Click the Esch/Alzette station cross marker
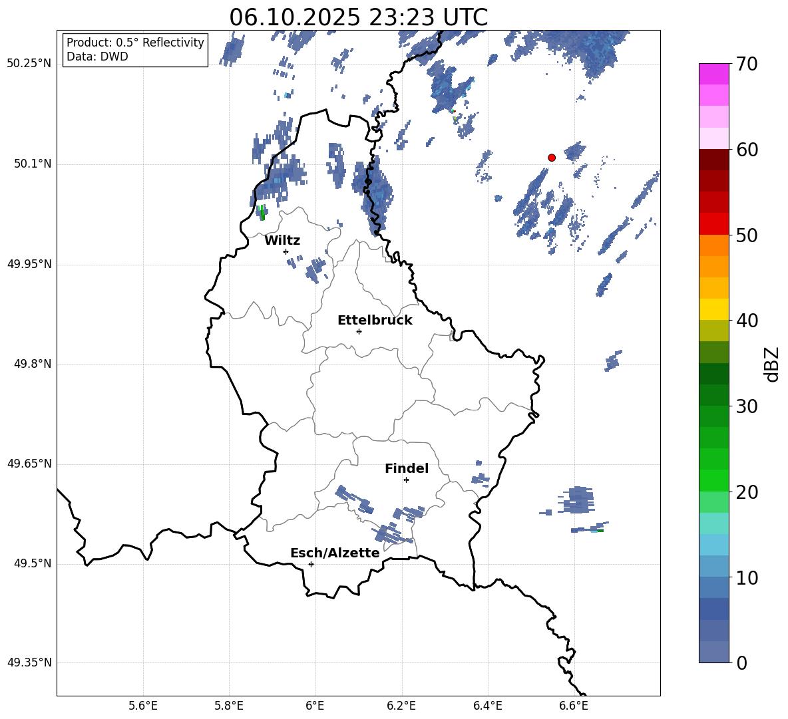 pyautogui.click(x=311, y=564)
